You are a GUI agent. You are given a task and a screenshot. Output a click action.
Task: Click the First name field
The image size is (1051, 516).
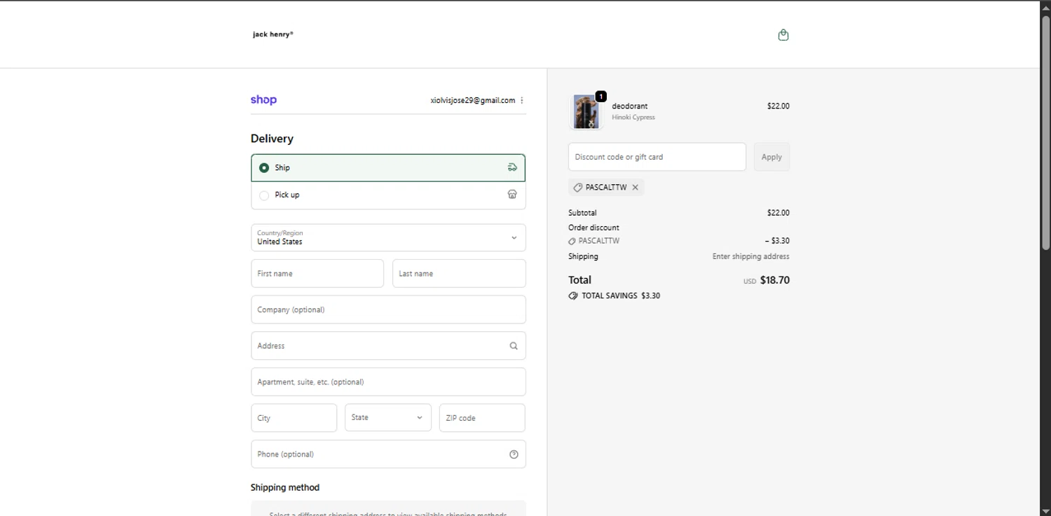(317, 274)
